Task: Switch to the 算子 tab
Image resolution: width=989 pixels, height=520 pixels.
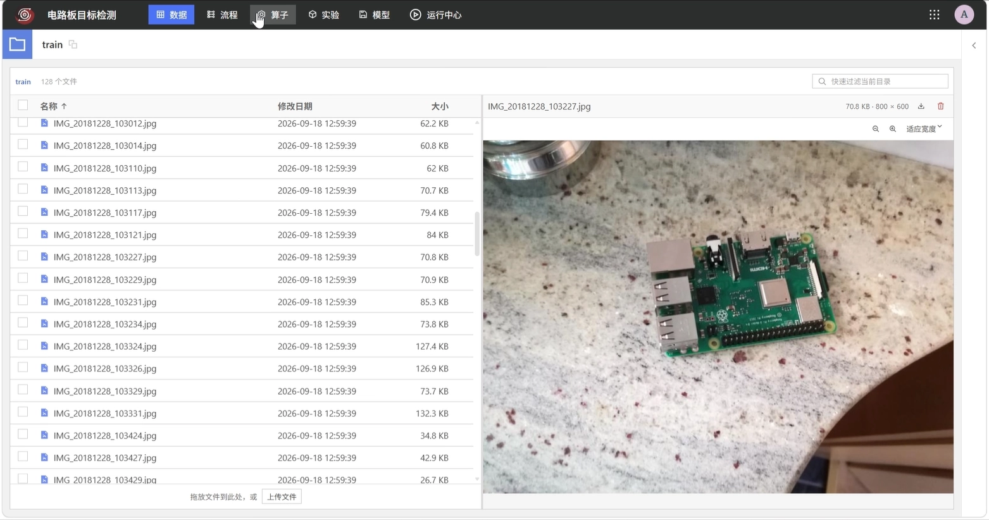Action: pyautogui.click(x=273, y=15)
